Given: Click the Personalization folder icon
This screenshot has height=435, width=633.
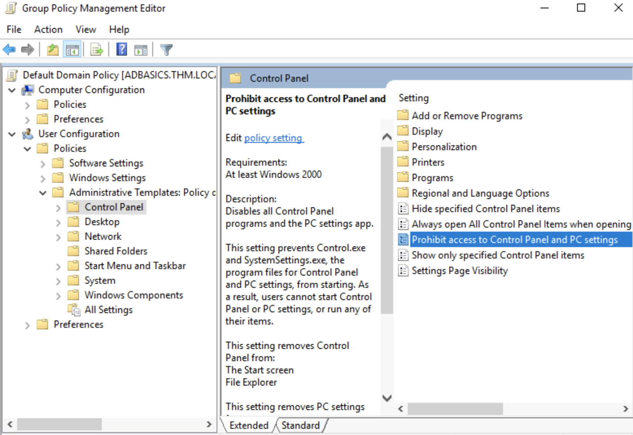Looking at the screenshot, I should [x=403, y=146].
